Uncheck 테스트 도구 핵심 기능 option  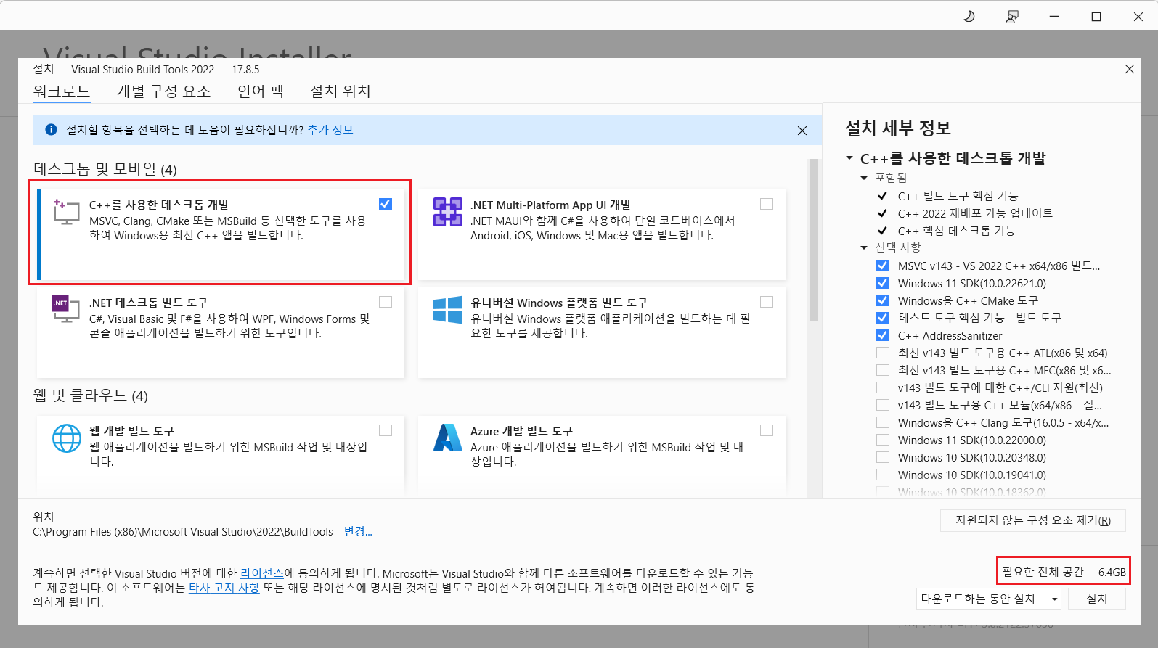point(883,318)
